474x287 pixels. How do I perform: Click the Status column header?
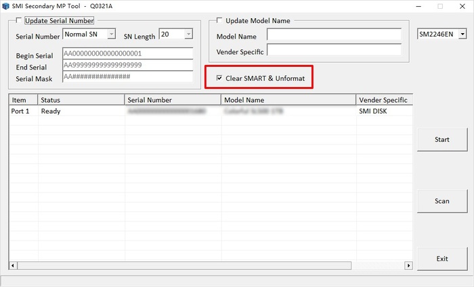coord(81,100)
